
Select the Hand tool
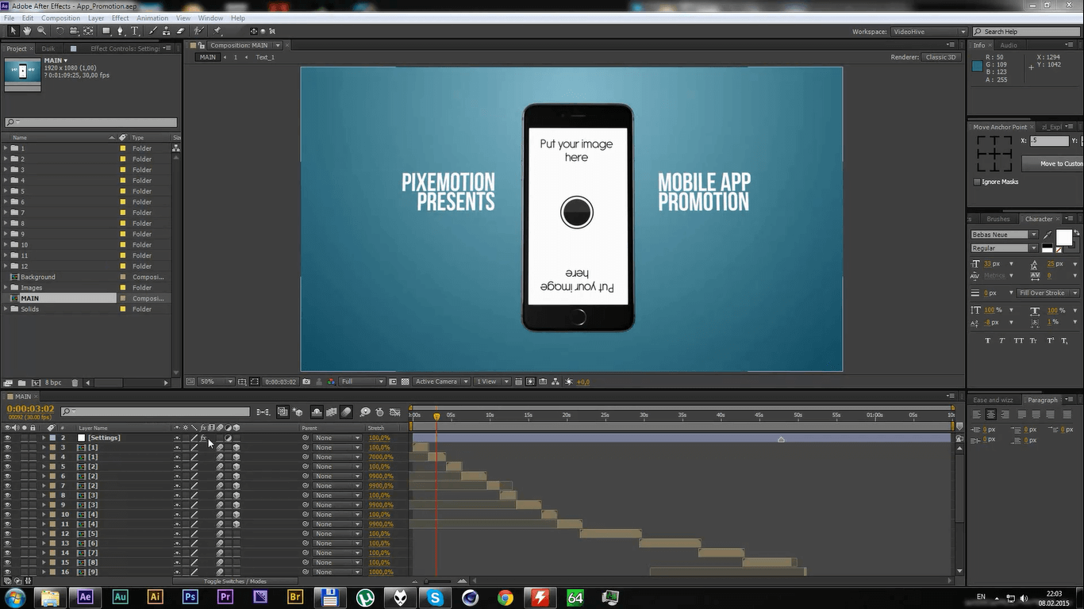click(x=26, y=31)
